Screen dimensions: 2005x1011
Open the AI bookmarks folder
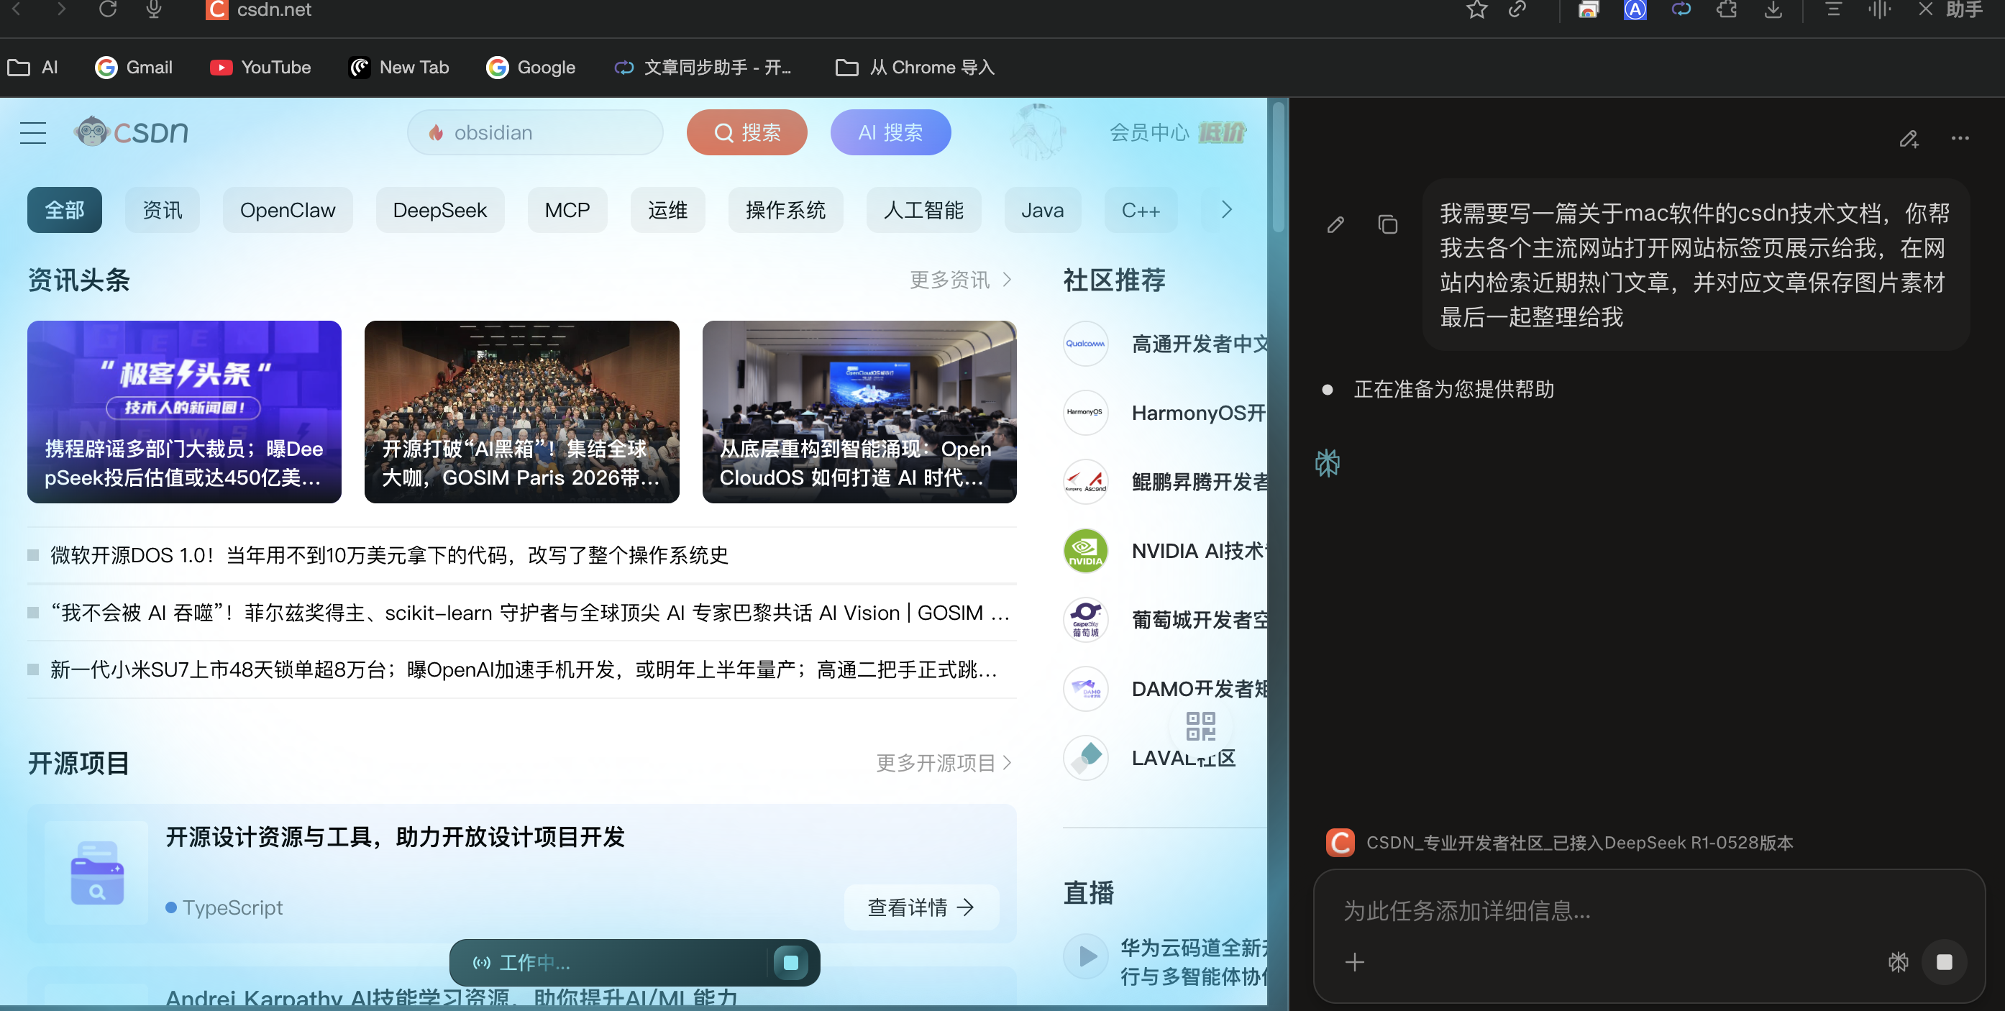pyautogui.click(x=32, y=68)
